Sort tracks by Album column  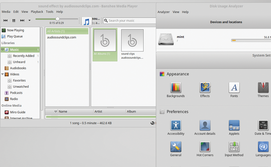tap(140, 112)
